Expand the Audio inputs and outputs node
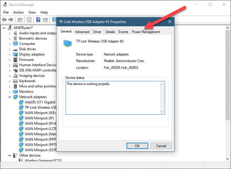 click(x=9, y=33)
